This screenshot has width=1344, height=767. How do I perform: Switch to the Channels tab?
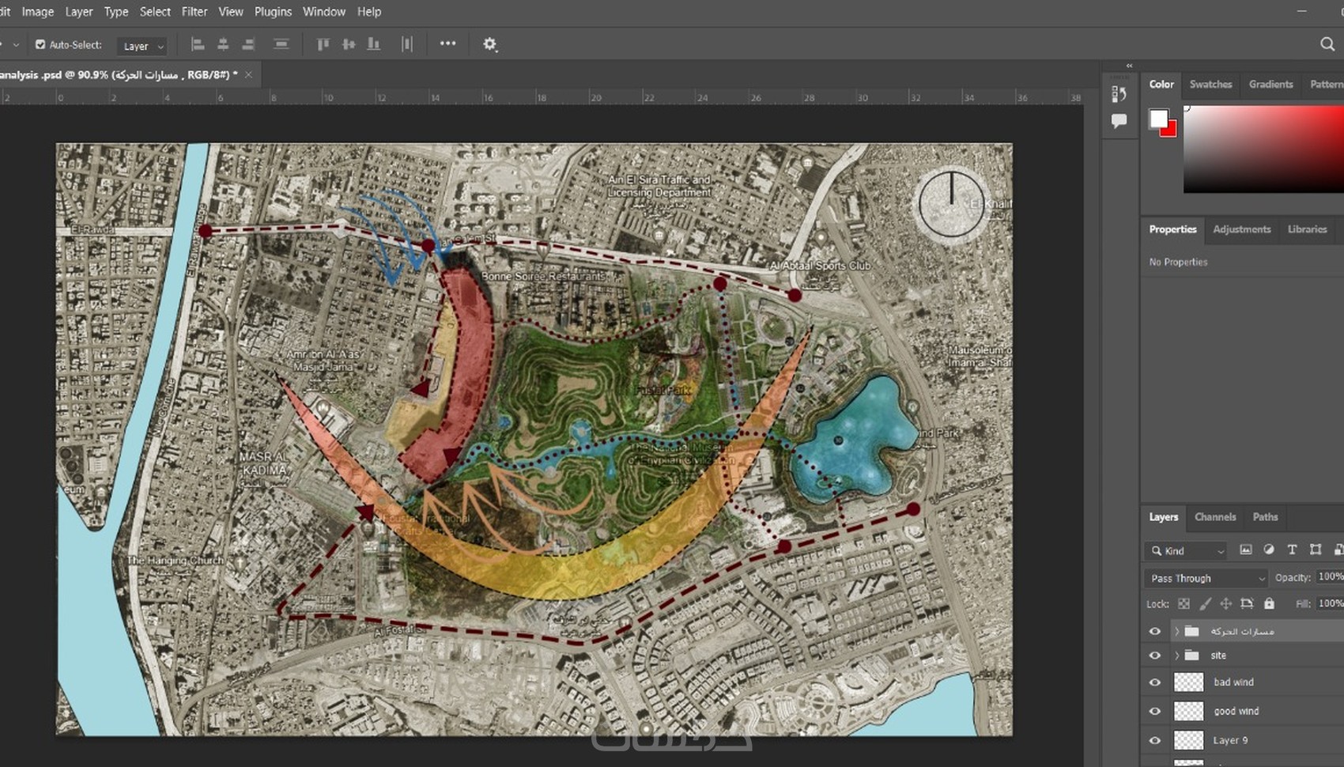point(1214,516)
